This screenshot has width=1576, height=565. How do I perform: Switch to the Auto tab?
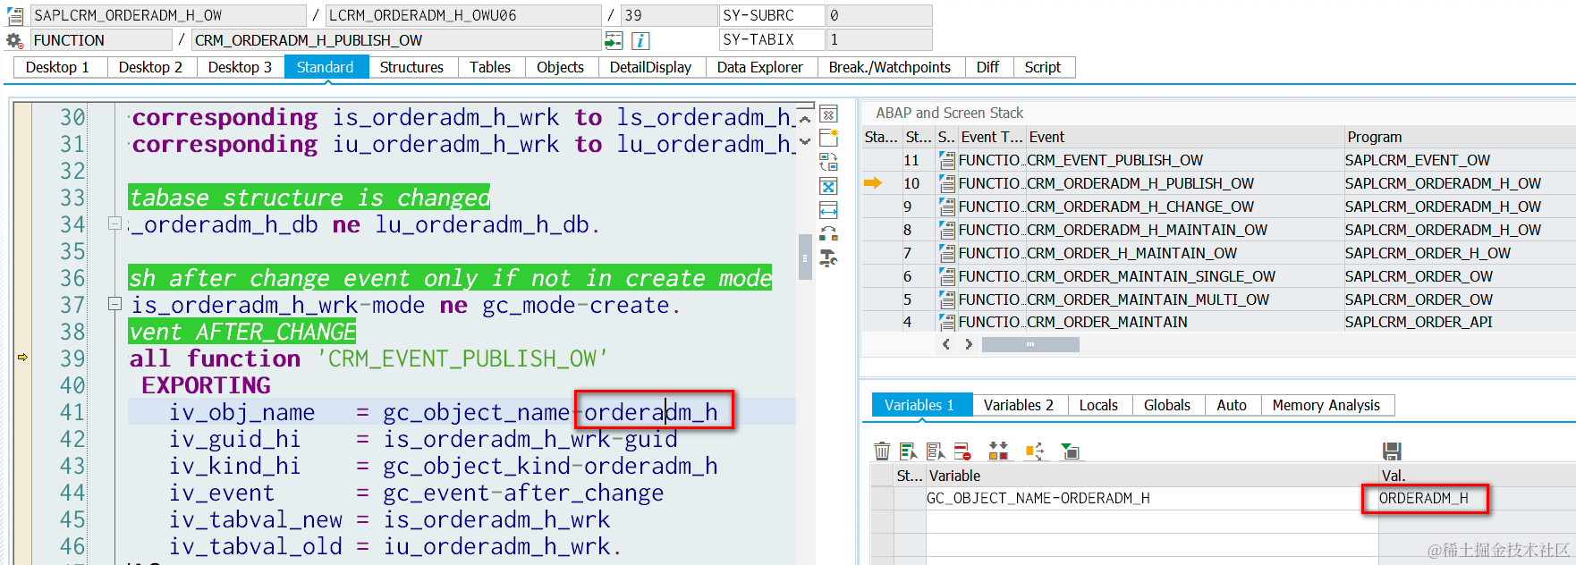pos(1232,405)
